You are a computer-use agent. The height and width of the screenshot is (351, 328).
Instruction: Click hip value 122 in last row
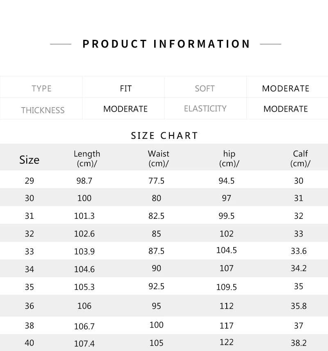(226, 342)
